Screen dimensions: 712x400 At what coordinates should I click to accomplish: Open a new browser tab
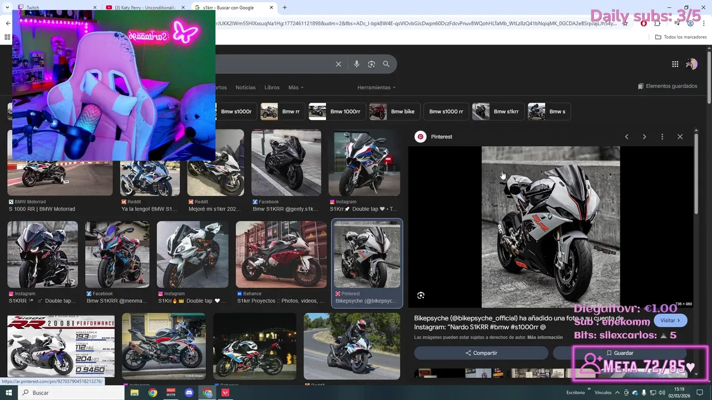coord(285,8)
